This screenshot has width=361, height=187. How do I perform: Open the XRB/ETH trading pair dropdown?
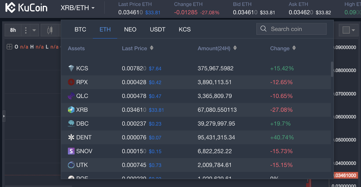point(78,8)
